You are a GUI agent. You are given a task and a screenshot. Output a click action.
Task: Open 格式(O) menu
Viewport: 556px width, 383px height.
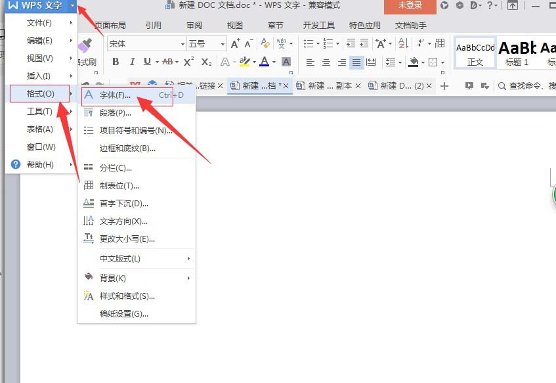point(39,94)
